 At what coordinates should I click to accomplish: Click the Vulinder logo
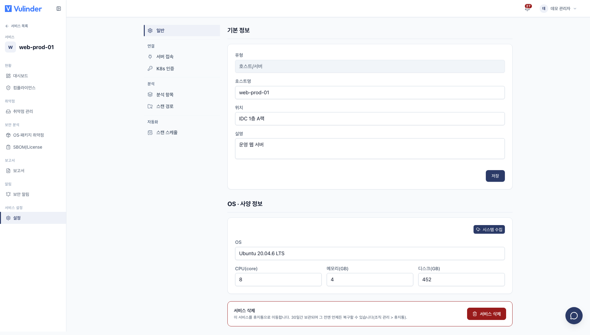23,9
